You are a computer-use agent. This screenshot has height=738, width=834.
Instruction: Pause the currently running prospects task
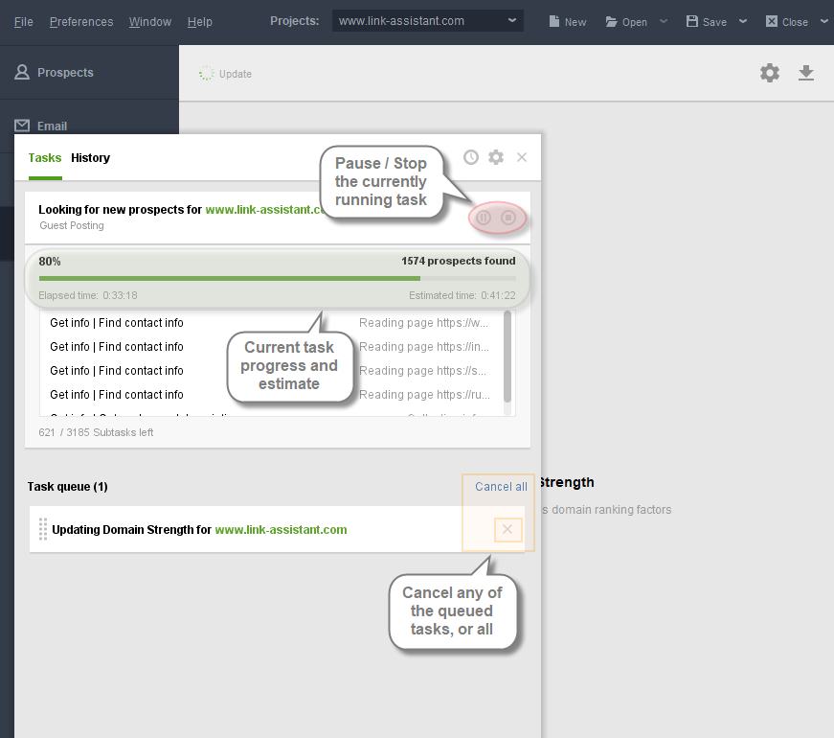pyautogui.click(x=484, y=219)
